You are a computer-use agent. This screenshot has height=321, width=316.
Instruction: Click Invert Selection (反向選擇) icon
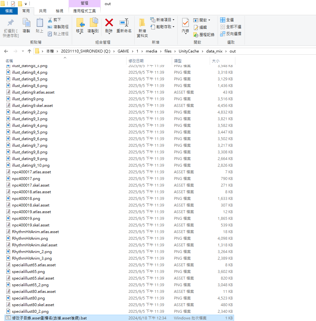[x=223, y=34]
